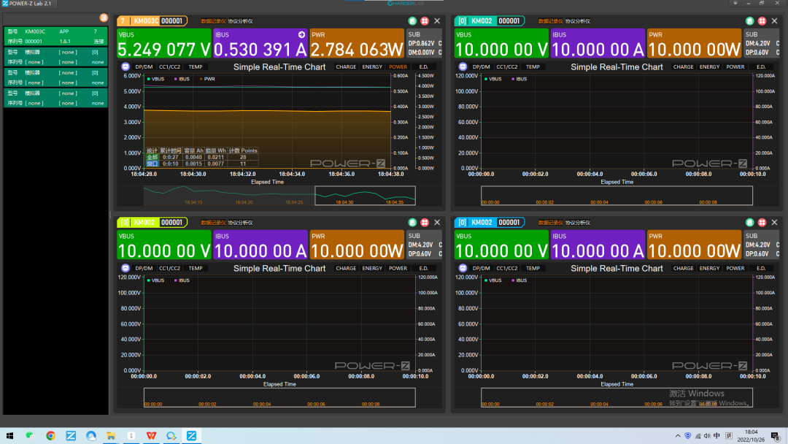The width and height of the screenshot is (788, 444).
Task: Open green save icon in KM003C panel
Action: [412, 21]
